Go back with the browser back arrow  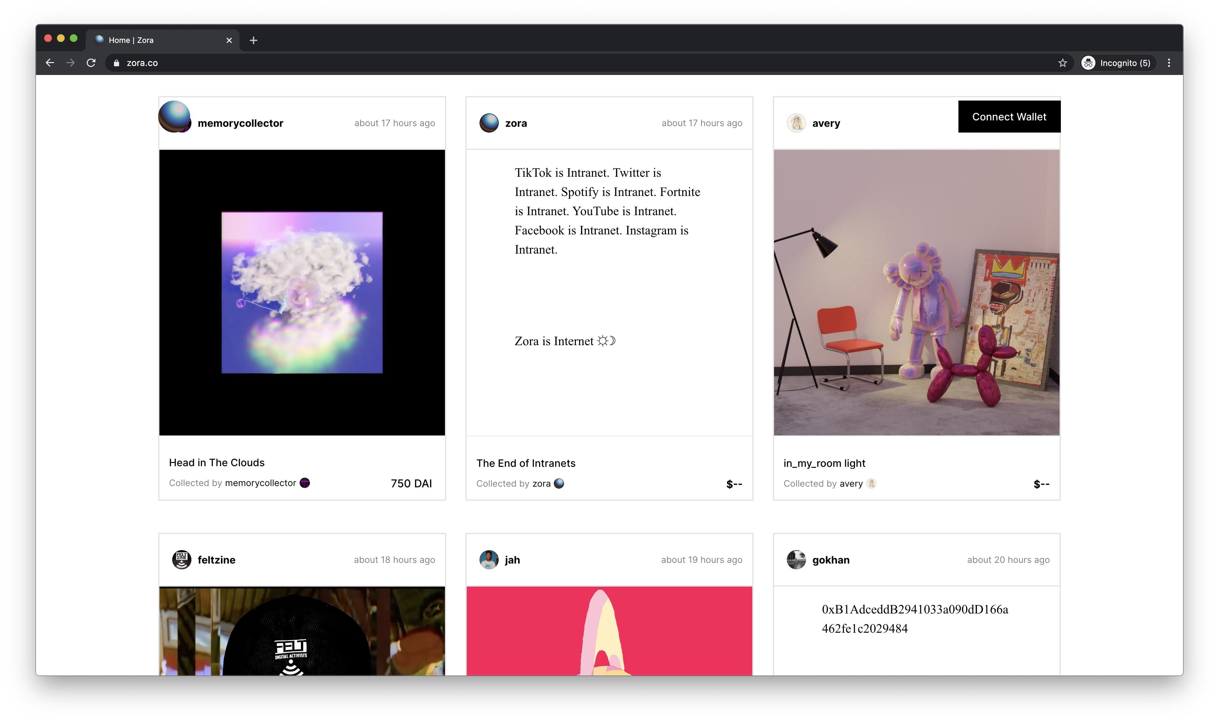tap(50, 63)
